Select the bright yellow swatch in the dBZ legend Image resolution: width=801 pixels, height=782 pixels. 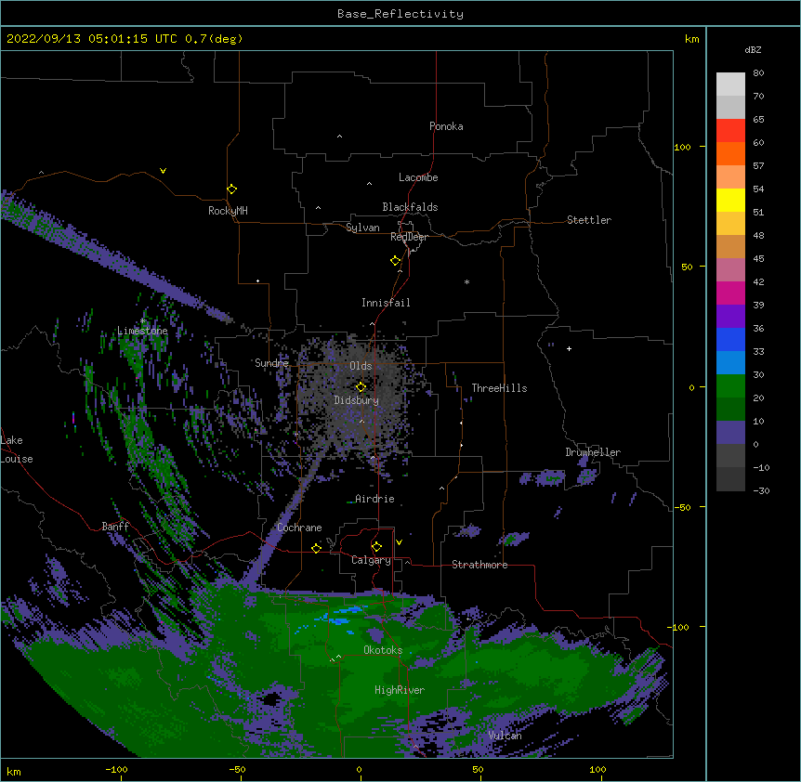(x=730, y=200)
